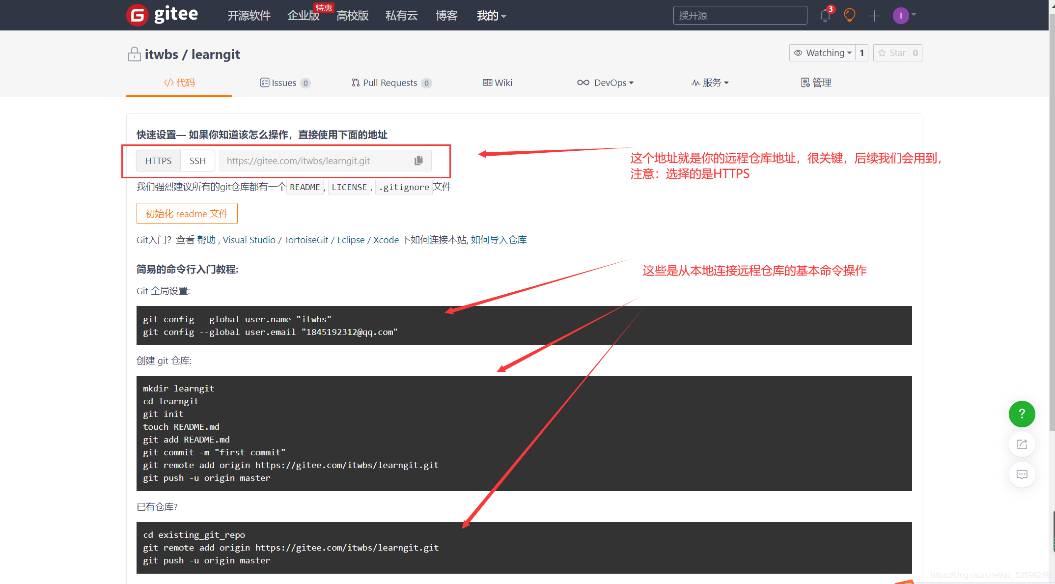Viewport: 1055px width, 584px height.
Task: Open the 我的 dropdown menu
Action: (x=492, y=16)
